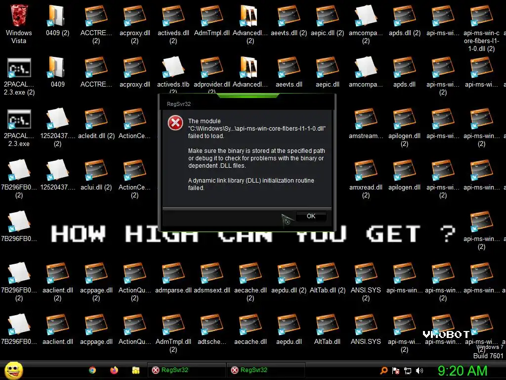Select the amxread.dll (2) desktop icon
The width and height of the screenshot is (506, 380).
click(x=366, y=179)
